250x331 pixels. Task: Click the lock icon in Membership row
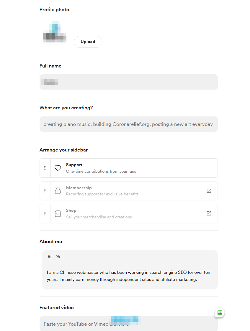coord(58,191)
